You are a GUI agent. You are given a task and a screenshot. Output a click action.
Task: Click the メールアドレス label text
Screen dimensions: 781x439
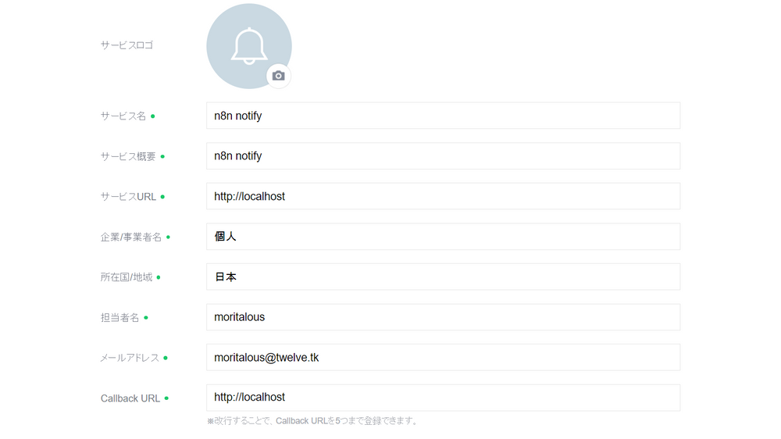coord(130,358)
